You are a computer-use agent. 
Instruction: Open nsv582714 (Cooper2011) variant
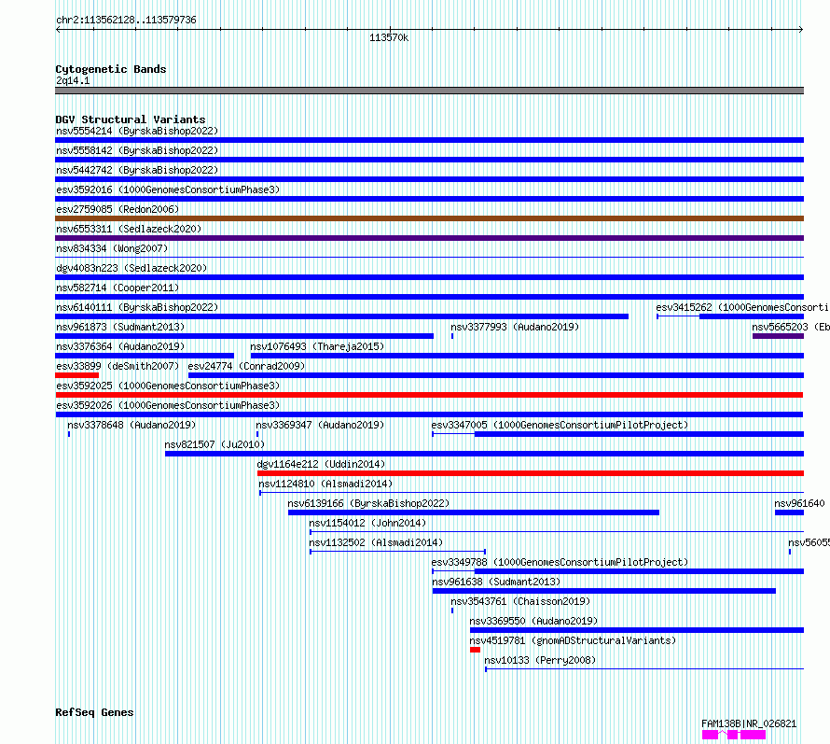118,288
